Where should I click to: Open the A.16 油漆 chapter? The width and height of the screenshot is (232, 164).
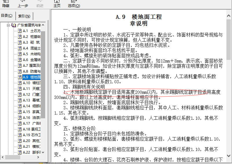coord(32,117)
